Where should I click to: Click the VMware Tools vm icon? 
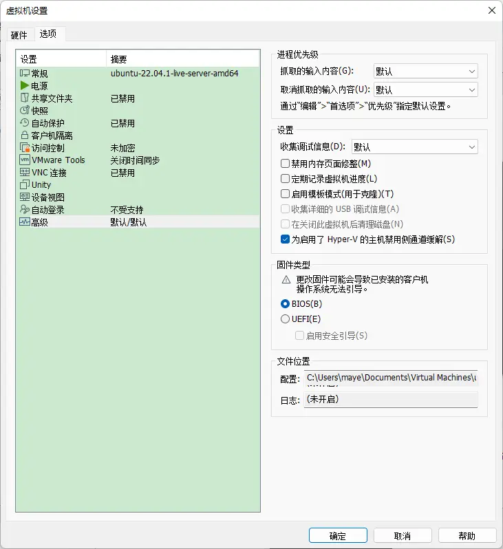tap(25, 160)
